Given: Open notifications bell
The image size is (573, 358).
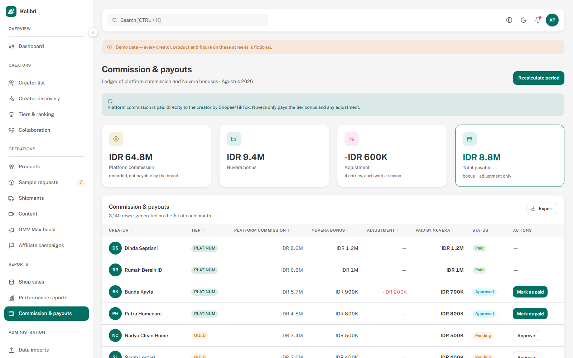Looking at the screenshot, I should click(x=538, y=20).
